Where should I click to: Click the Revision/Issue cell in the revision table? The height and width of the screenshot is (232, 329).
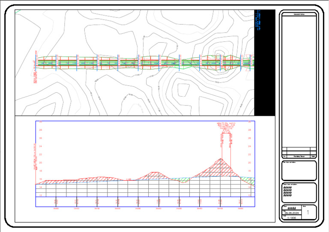click(x=299, y=156)
